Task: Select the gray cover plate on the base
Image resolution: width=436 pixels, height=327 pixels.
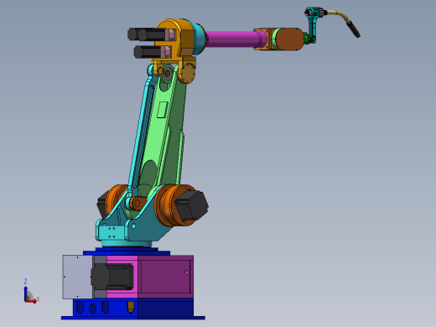Action: tap(77, 277)
